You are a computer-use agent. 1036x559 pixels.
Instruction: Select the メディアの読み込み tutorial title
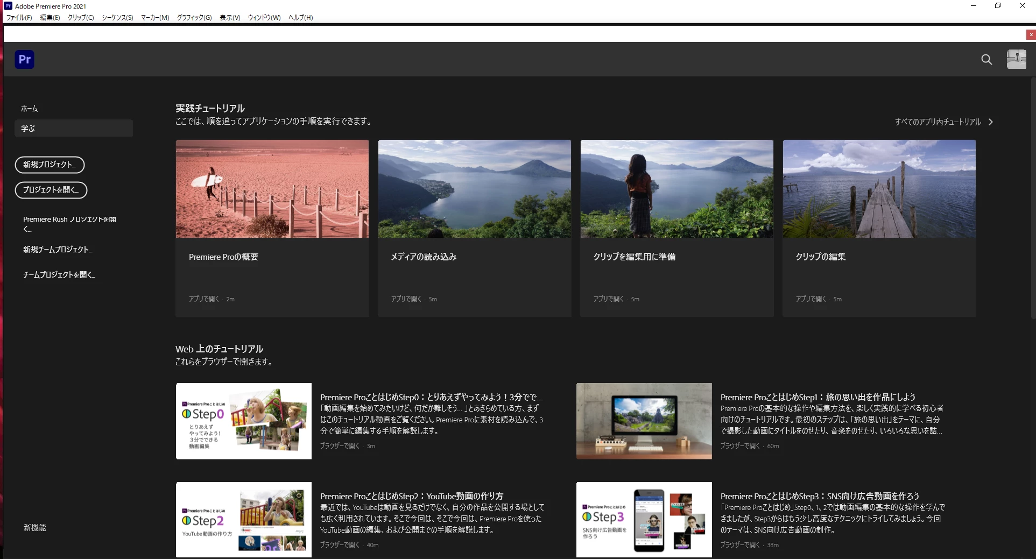click(424, 257)
